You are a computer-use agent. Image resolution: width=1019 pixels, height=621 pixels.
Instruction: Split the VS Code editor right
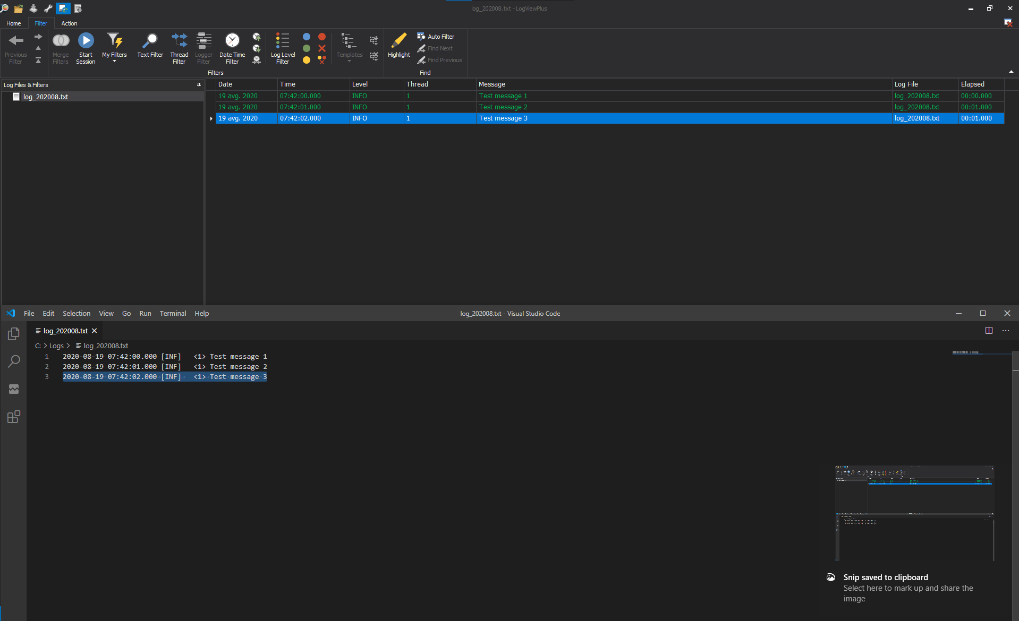(x=989, y=331)
